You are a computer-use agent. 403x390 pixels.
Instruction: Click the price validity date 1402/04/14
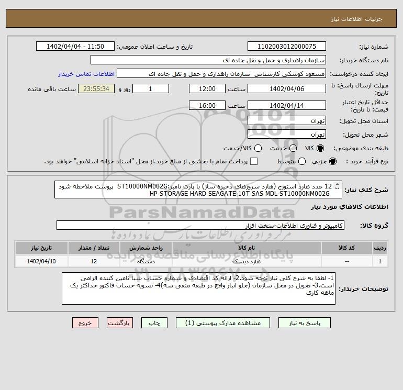(287, 105)
